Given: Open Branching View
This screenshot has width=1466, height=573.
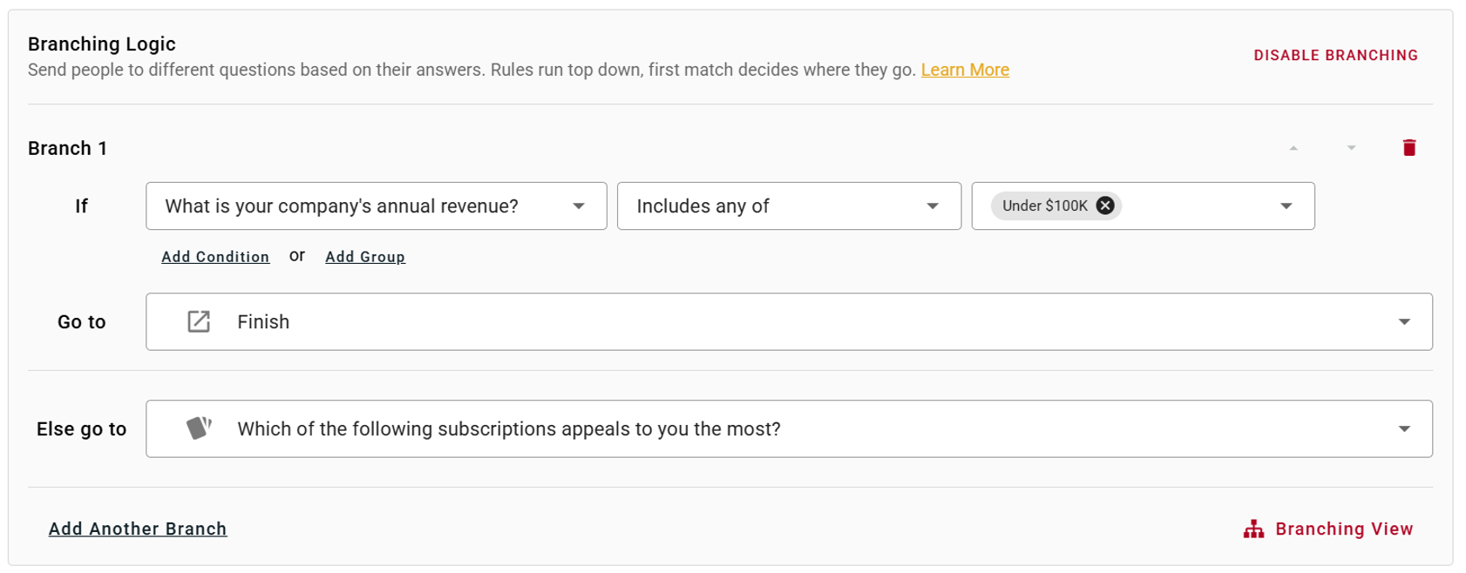Looking at the screenshot, I should click(1328, 529).
